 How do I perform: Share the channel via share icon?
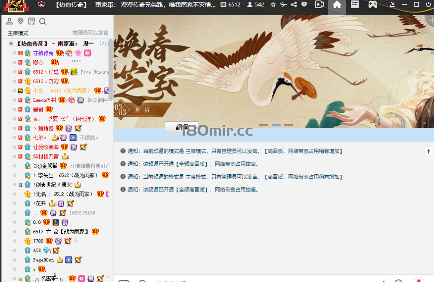click(x=294, y=5)
